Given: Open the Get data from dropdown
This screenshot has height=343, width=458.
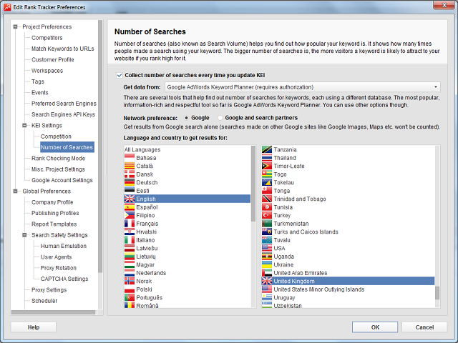Looking at the screenshot, I should 303,87.
